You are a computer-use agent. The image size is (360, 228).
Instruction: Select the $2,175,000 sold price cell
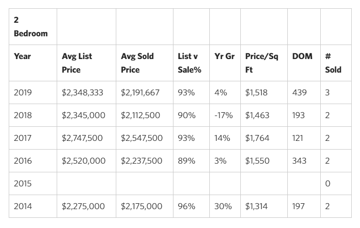point(141,206)
